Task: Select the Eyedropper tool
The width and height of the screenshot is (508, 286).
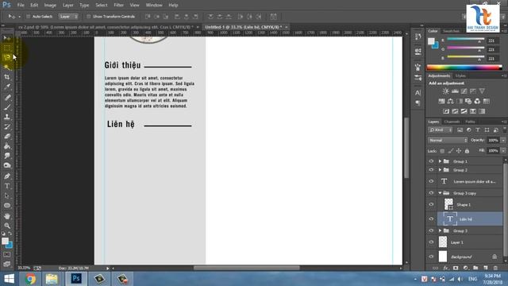Action: click(x=7, y=87)
